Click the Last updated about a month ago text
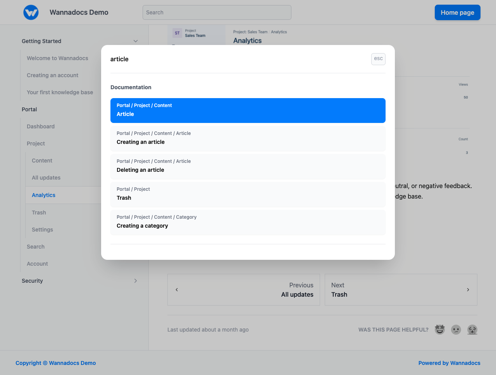The image size is (496, 375). tap(208, 330)
